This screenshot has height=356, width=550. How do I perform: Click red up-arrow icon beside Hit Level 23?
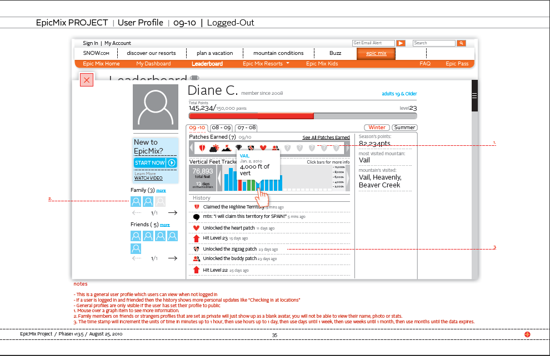coord(197,238)
